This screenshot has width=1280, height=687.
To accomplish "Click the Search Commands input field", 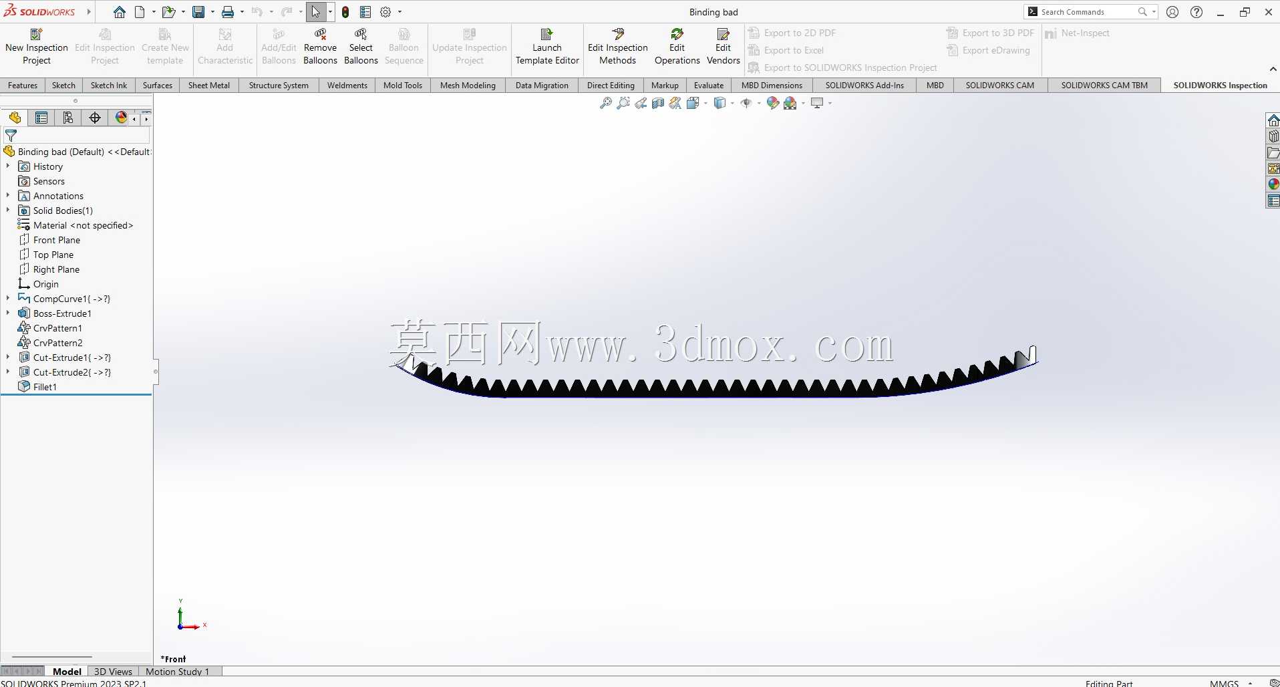I will (1089, 12).
